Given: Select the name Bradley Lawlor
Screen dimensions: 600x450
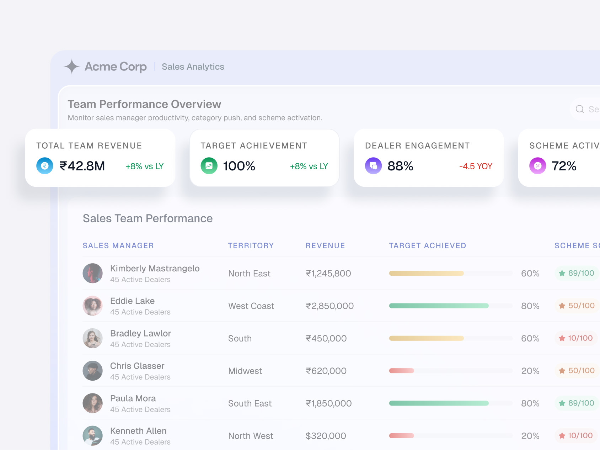Looking at the screenshot, I should pos(140,333).
